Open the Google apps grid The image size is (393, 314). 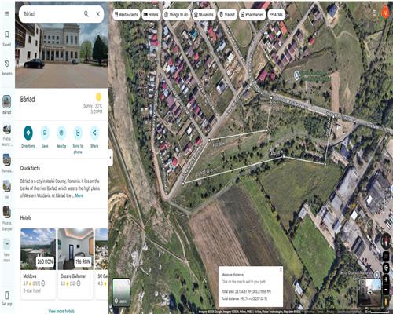click(375, 13)
